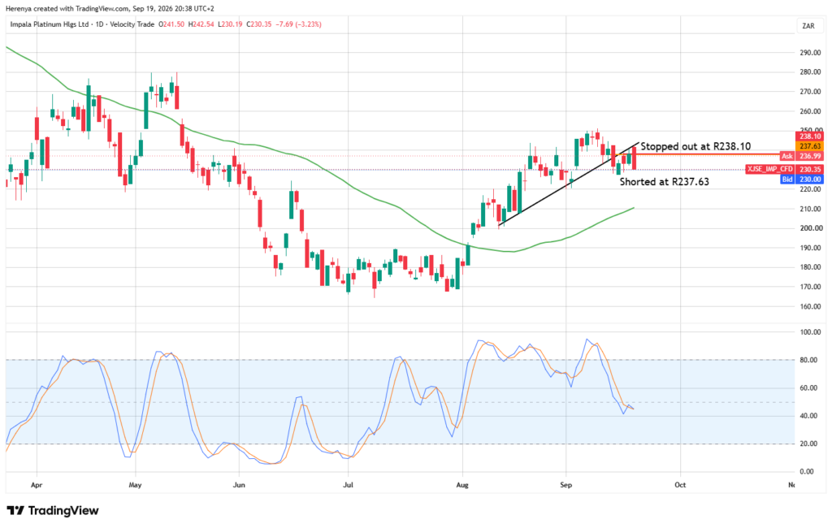Select the 'Shorted at R237.63' annotation
The height and width of the screenshot is (528, 832).
pyautogui.click(x=664, y=181)
